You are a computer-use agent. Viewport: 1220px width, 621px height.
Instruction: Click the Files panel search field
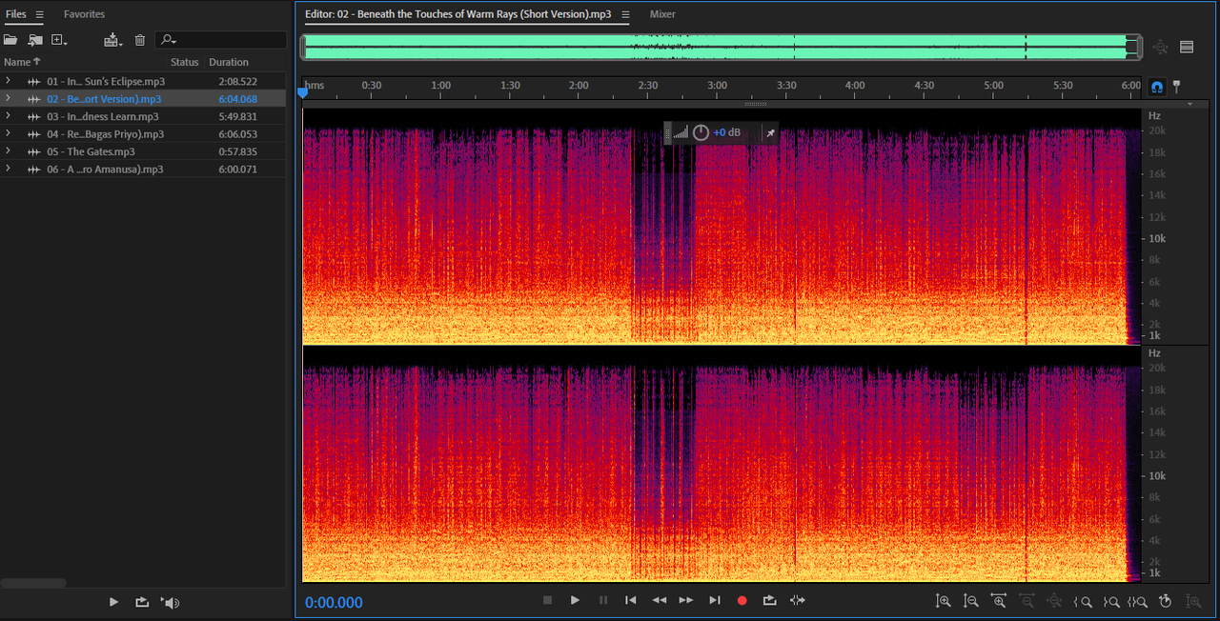click(x=221, y=40)
